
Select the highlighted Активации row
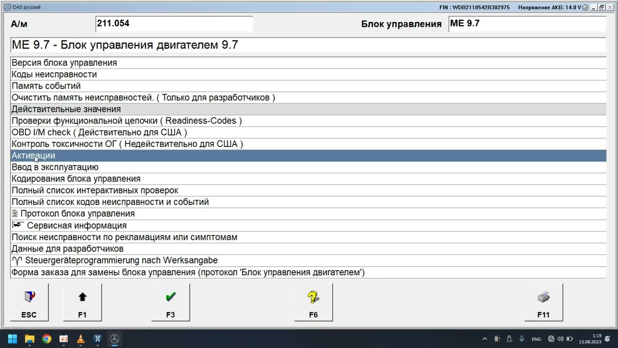(x=308, y=156)
